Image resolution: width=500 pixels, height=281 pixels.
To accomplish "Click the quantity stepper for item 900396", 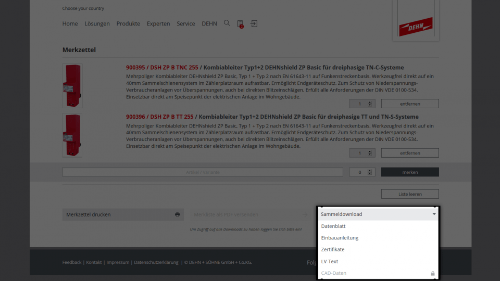I will point(370,153).
